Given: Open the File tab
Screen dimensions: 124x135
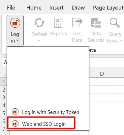Looking at the screenshot, I should click(11, 8).
